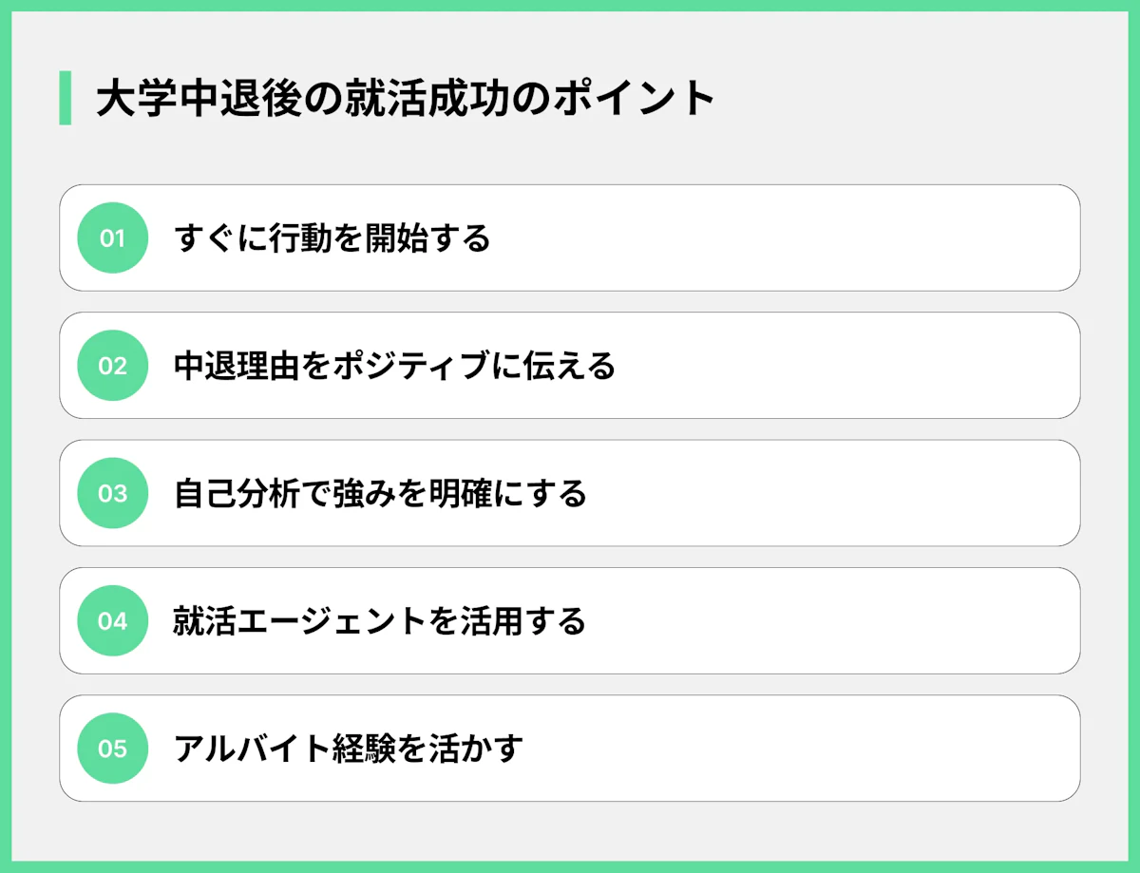The height and width of the screenshot is (873, 1140).
Task: Click the heading '大学中退後の就活成功のポイント'
Action: point(405,99)
